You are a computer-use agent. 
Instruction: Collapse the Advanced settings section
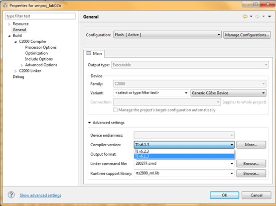pos(89,123)
